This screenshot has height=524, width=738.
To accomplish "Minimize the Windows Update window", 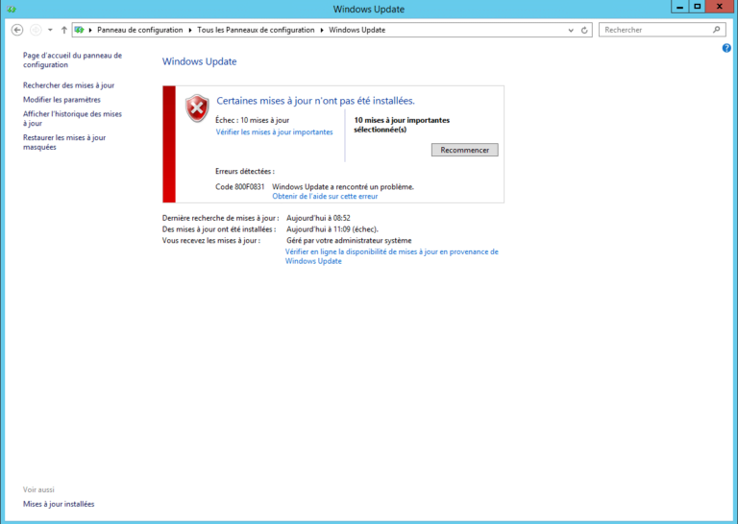I will (x=679, y=7).
